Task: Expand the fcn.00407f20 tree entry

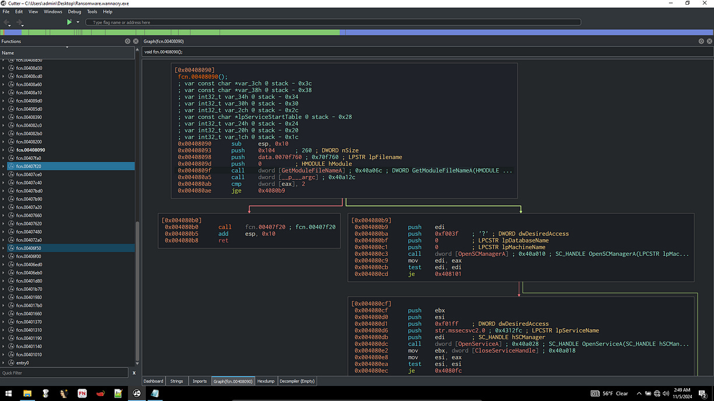Action: click(3, 166)
